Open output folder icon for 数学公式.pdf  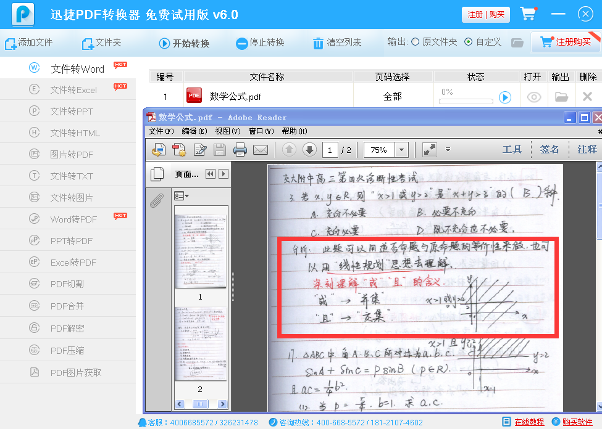click(561, 97)
